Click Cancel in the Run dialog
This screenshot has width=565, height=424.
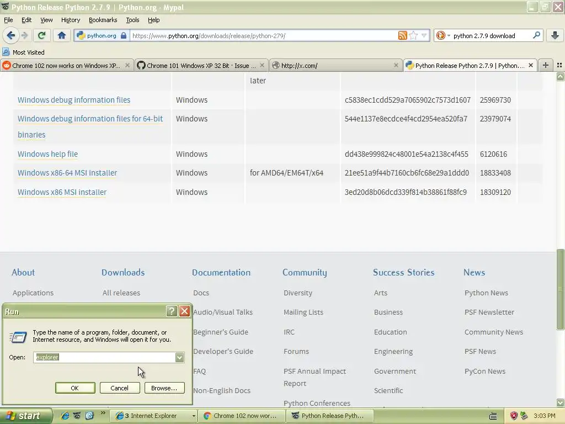[x=119, y=388]
